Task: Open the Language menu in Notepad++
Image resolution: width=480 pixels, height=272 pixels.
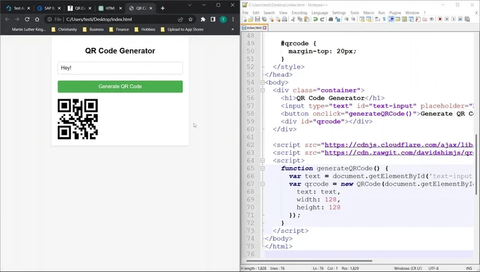Action: coord(319,13)
